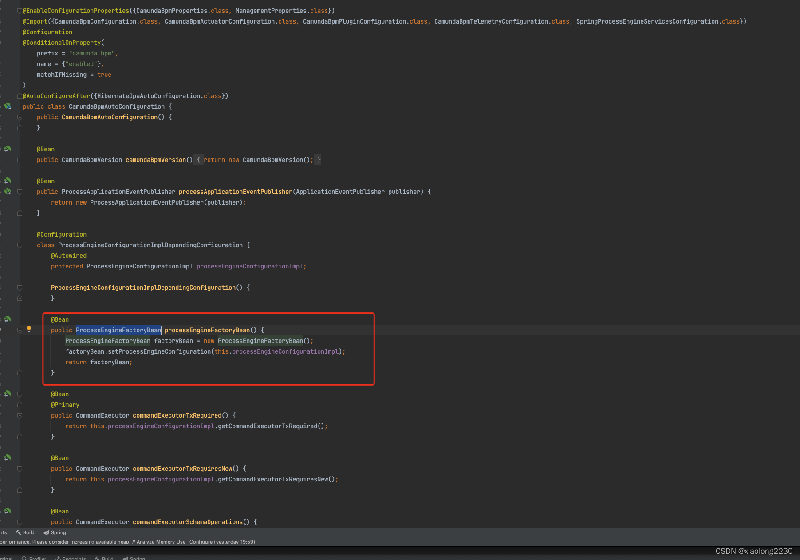Click CamundaBpmActuatorConfiguration.class in @Import
The image size is (800, 560).
click(230, 21)
